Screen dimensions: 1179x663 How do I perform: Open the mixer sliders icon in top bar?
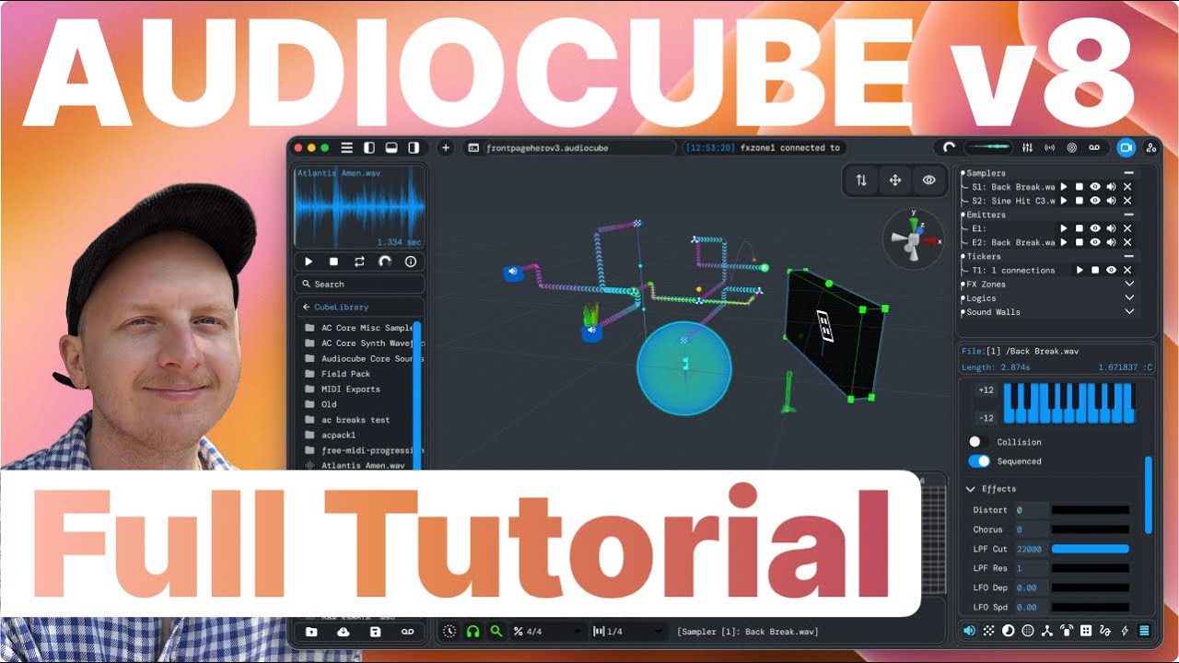[1027, 147]
